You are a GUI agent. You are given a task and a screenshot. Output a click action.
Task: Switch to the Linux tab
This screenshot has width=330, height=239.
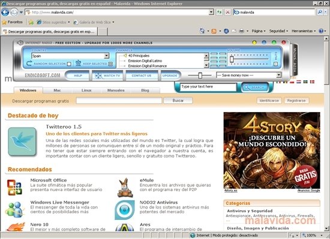[86, 90]
